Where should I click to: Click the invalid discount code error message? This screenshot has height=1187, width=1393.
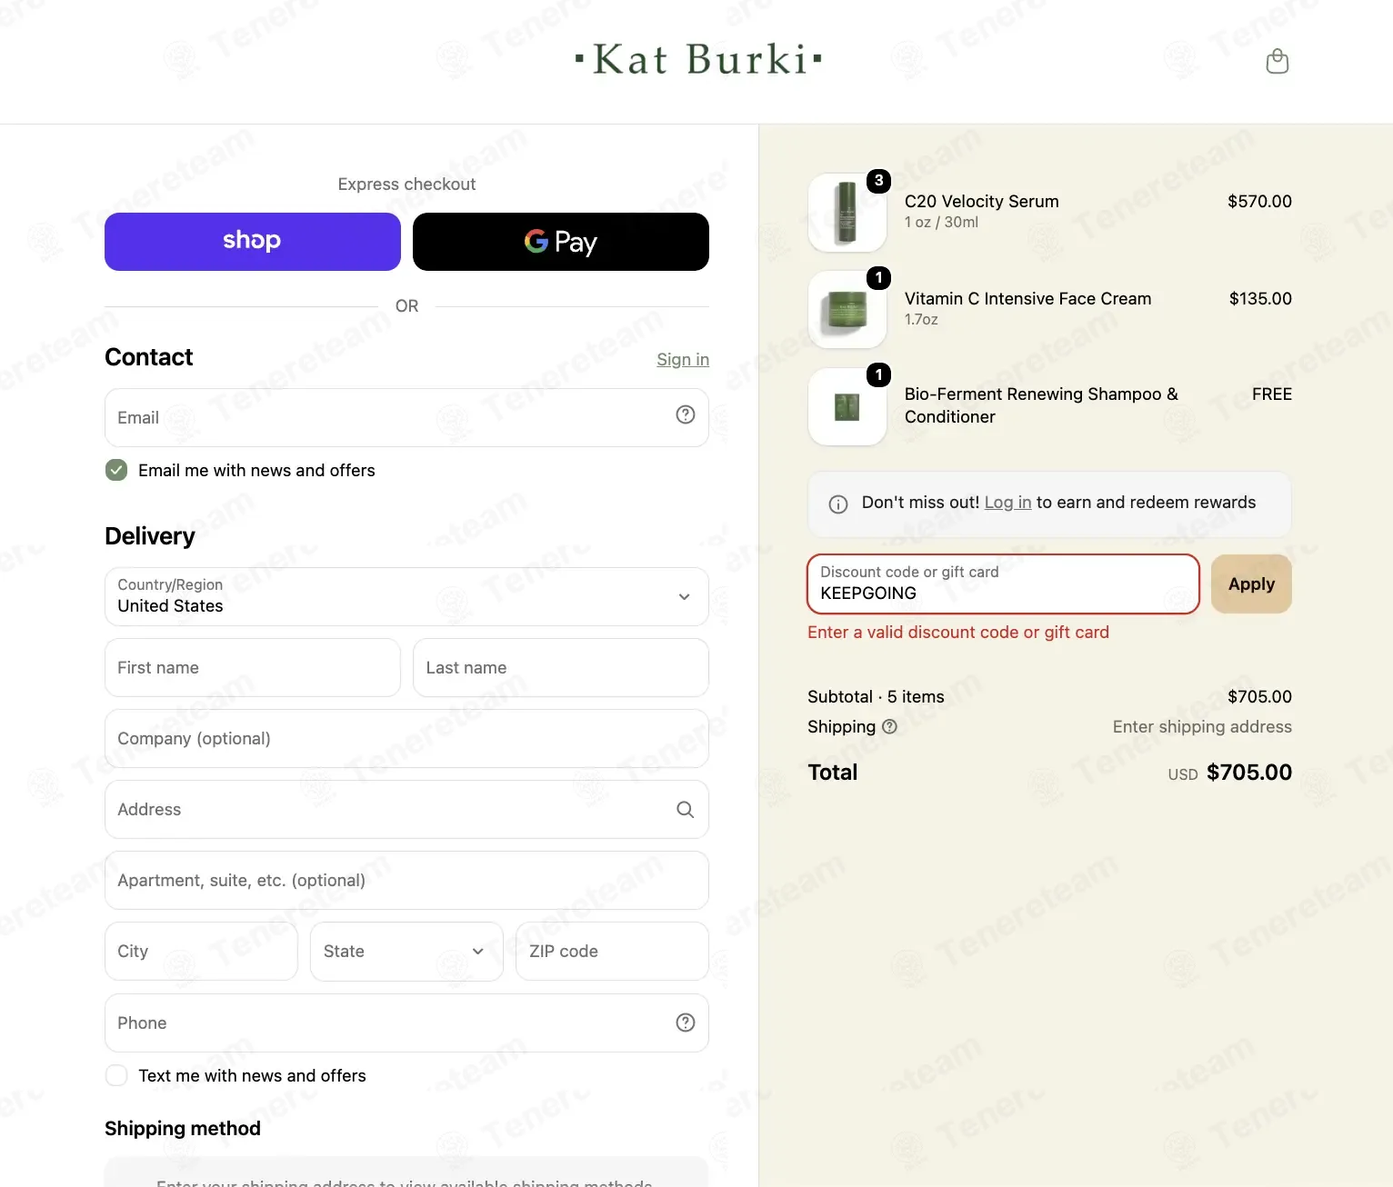click(958, 632)
